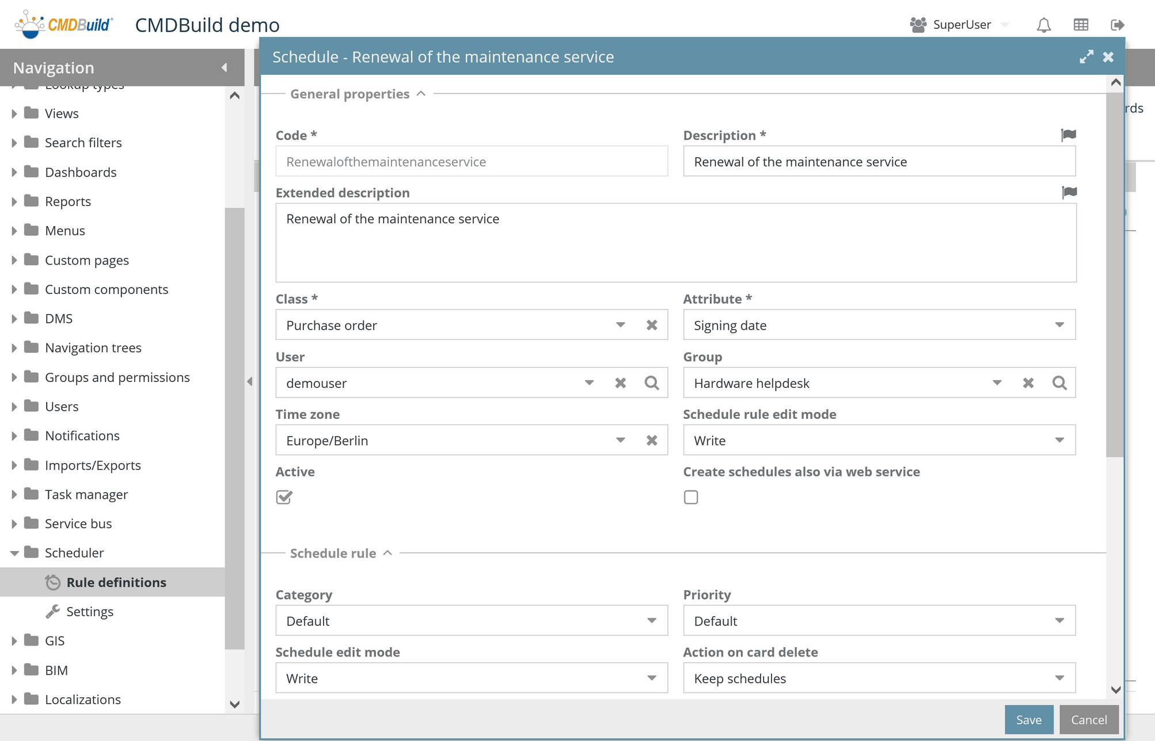This screenshot has width=1155, height=741.
Task: Click the Cancel button
Action: pos(1088,720)
